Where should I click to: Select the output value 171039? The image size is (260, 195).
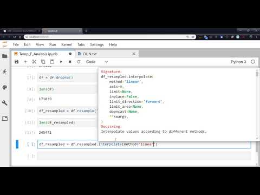(x=45, y=99)
